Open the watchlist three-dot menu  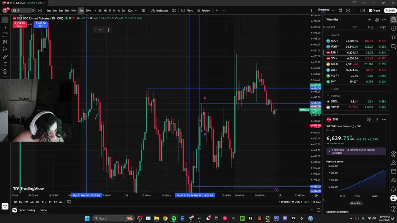(384, 20)
